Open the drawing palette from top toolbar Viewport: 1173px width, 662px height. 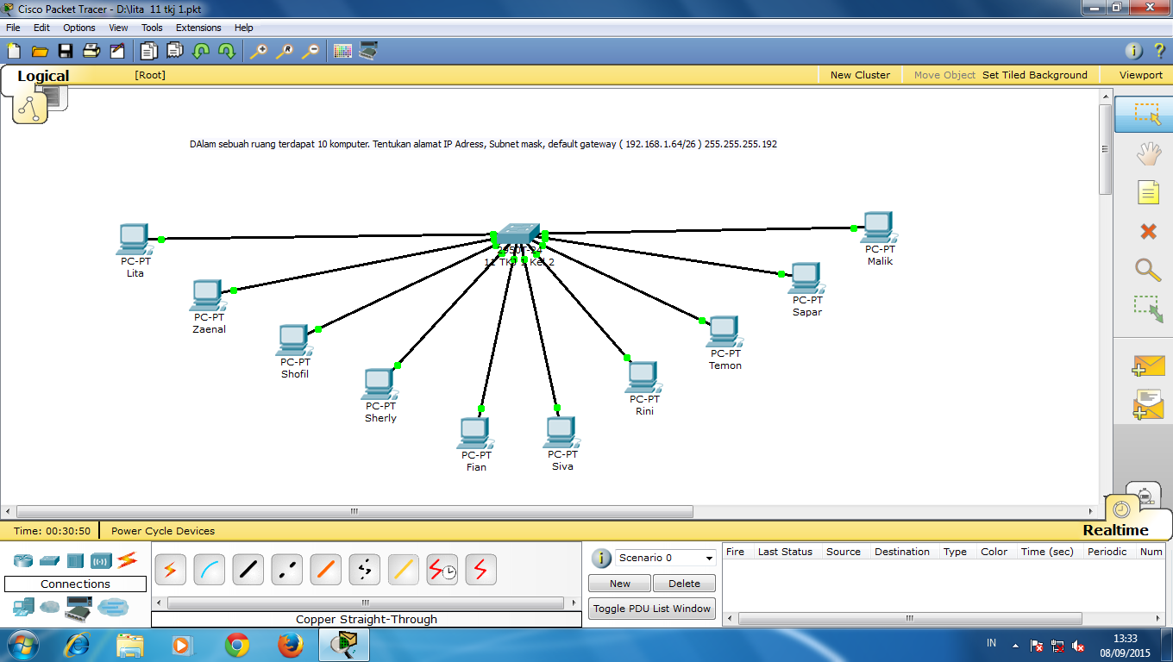(x=342, y=50)
